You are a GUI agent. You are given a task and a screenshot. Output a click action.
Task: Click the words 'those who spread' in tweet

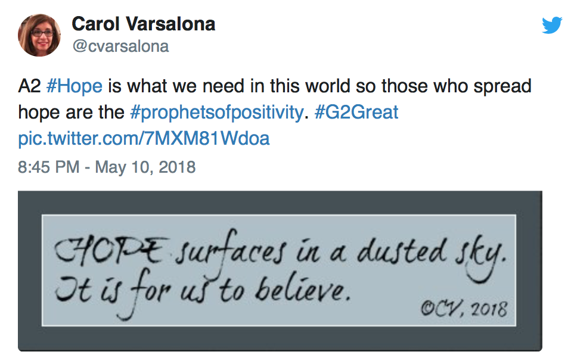(457, 86)
